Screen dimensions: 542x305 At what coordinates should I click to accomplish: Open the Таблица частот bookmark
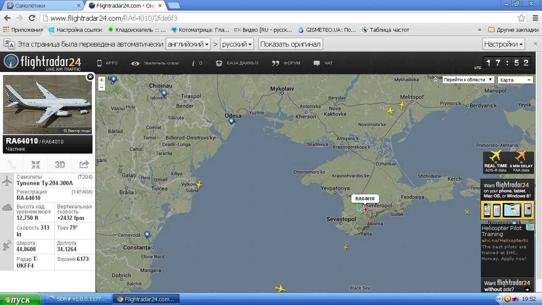(x=385, y=30)
